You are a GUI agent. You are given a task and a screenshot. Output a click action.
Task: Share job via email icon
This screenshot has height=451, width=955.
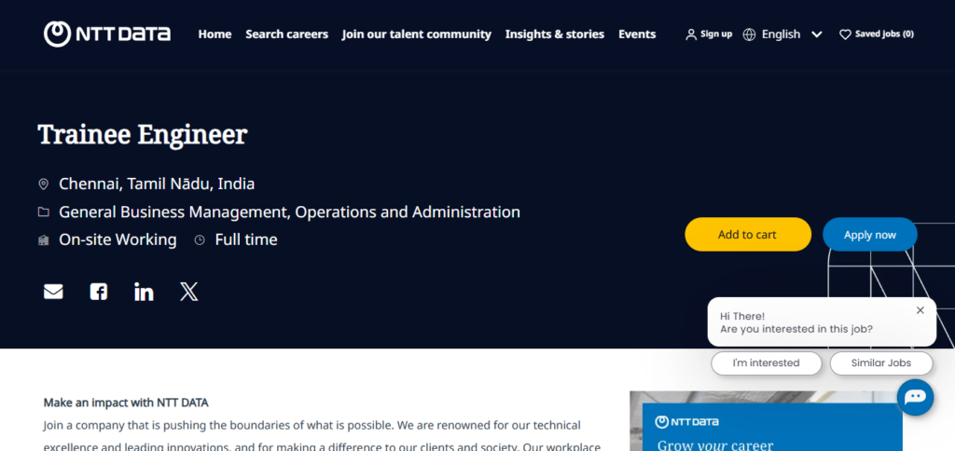(53, 293)
